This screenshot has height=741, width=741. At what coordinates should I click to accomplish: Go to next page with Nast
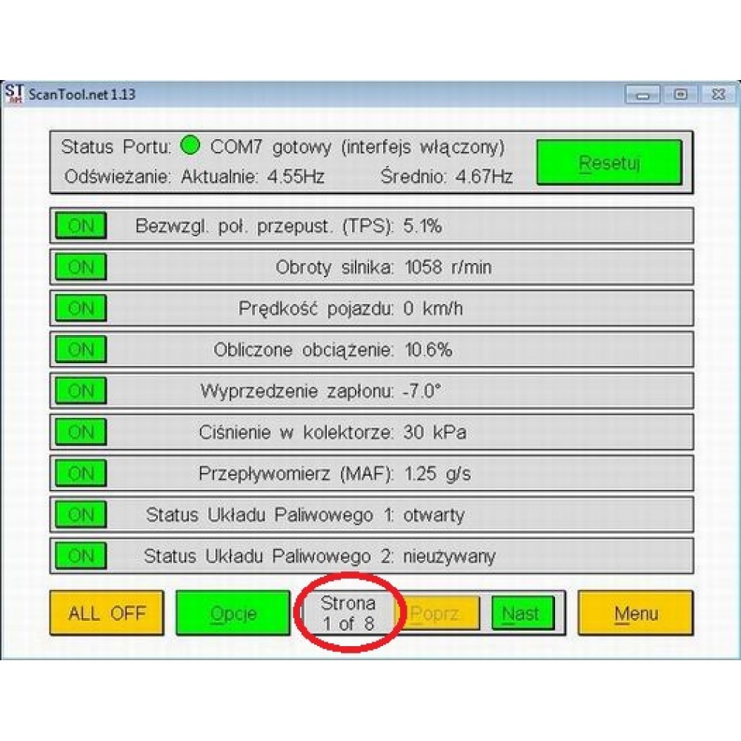click(522, 614)
